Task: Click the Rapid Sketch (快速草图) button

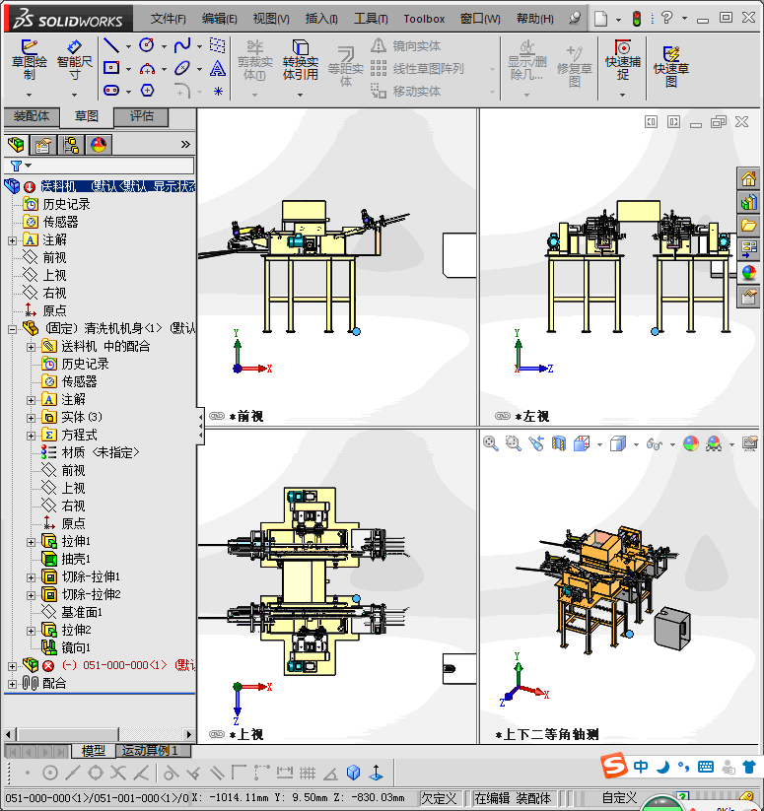Action: tap(671, 66)
